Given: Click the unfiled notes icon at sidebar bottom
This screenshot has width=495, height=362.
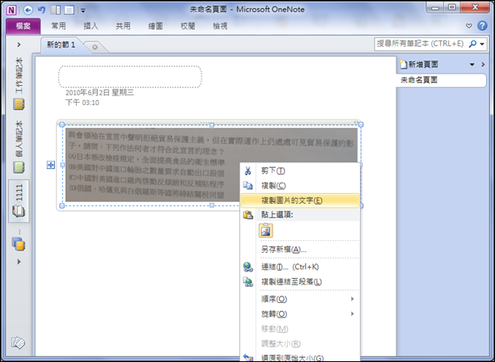Looking at the screenshot, I should tap(18, 343).
